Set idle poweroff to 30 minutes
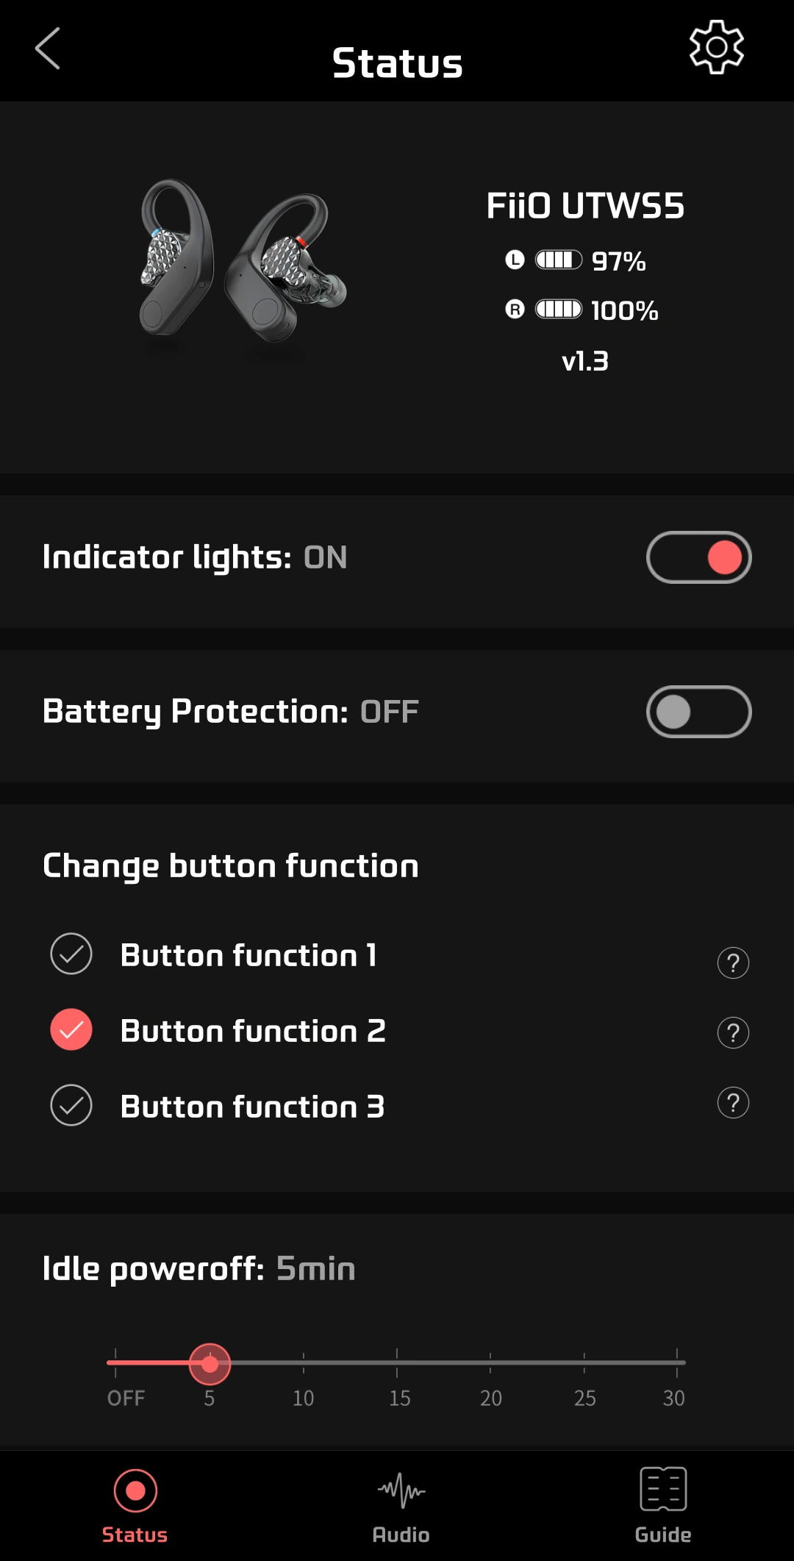The width and height of the screenshot is (794, 1561). click(677, 1362)
